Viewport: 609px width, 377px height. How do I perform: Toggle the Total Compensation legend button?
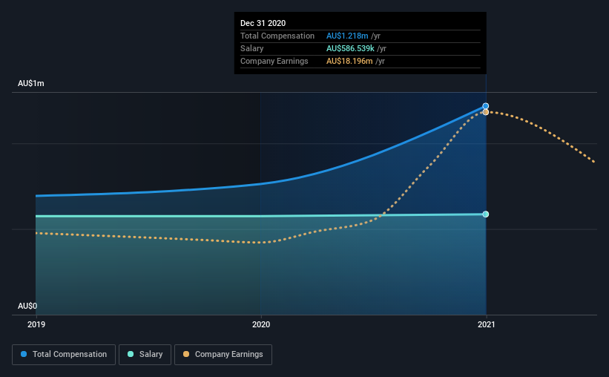click(64, 355)
